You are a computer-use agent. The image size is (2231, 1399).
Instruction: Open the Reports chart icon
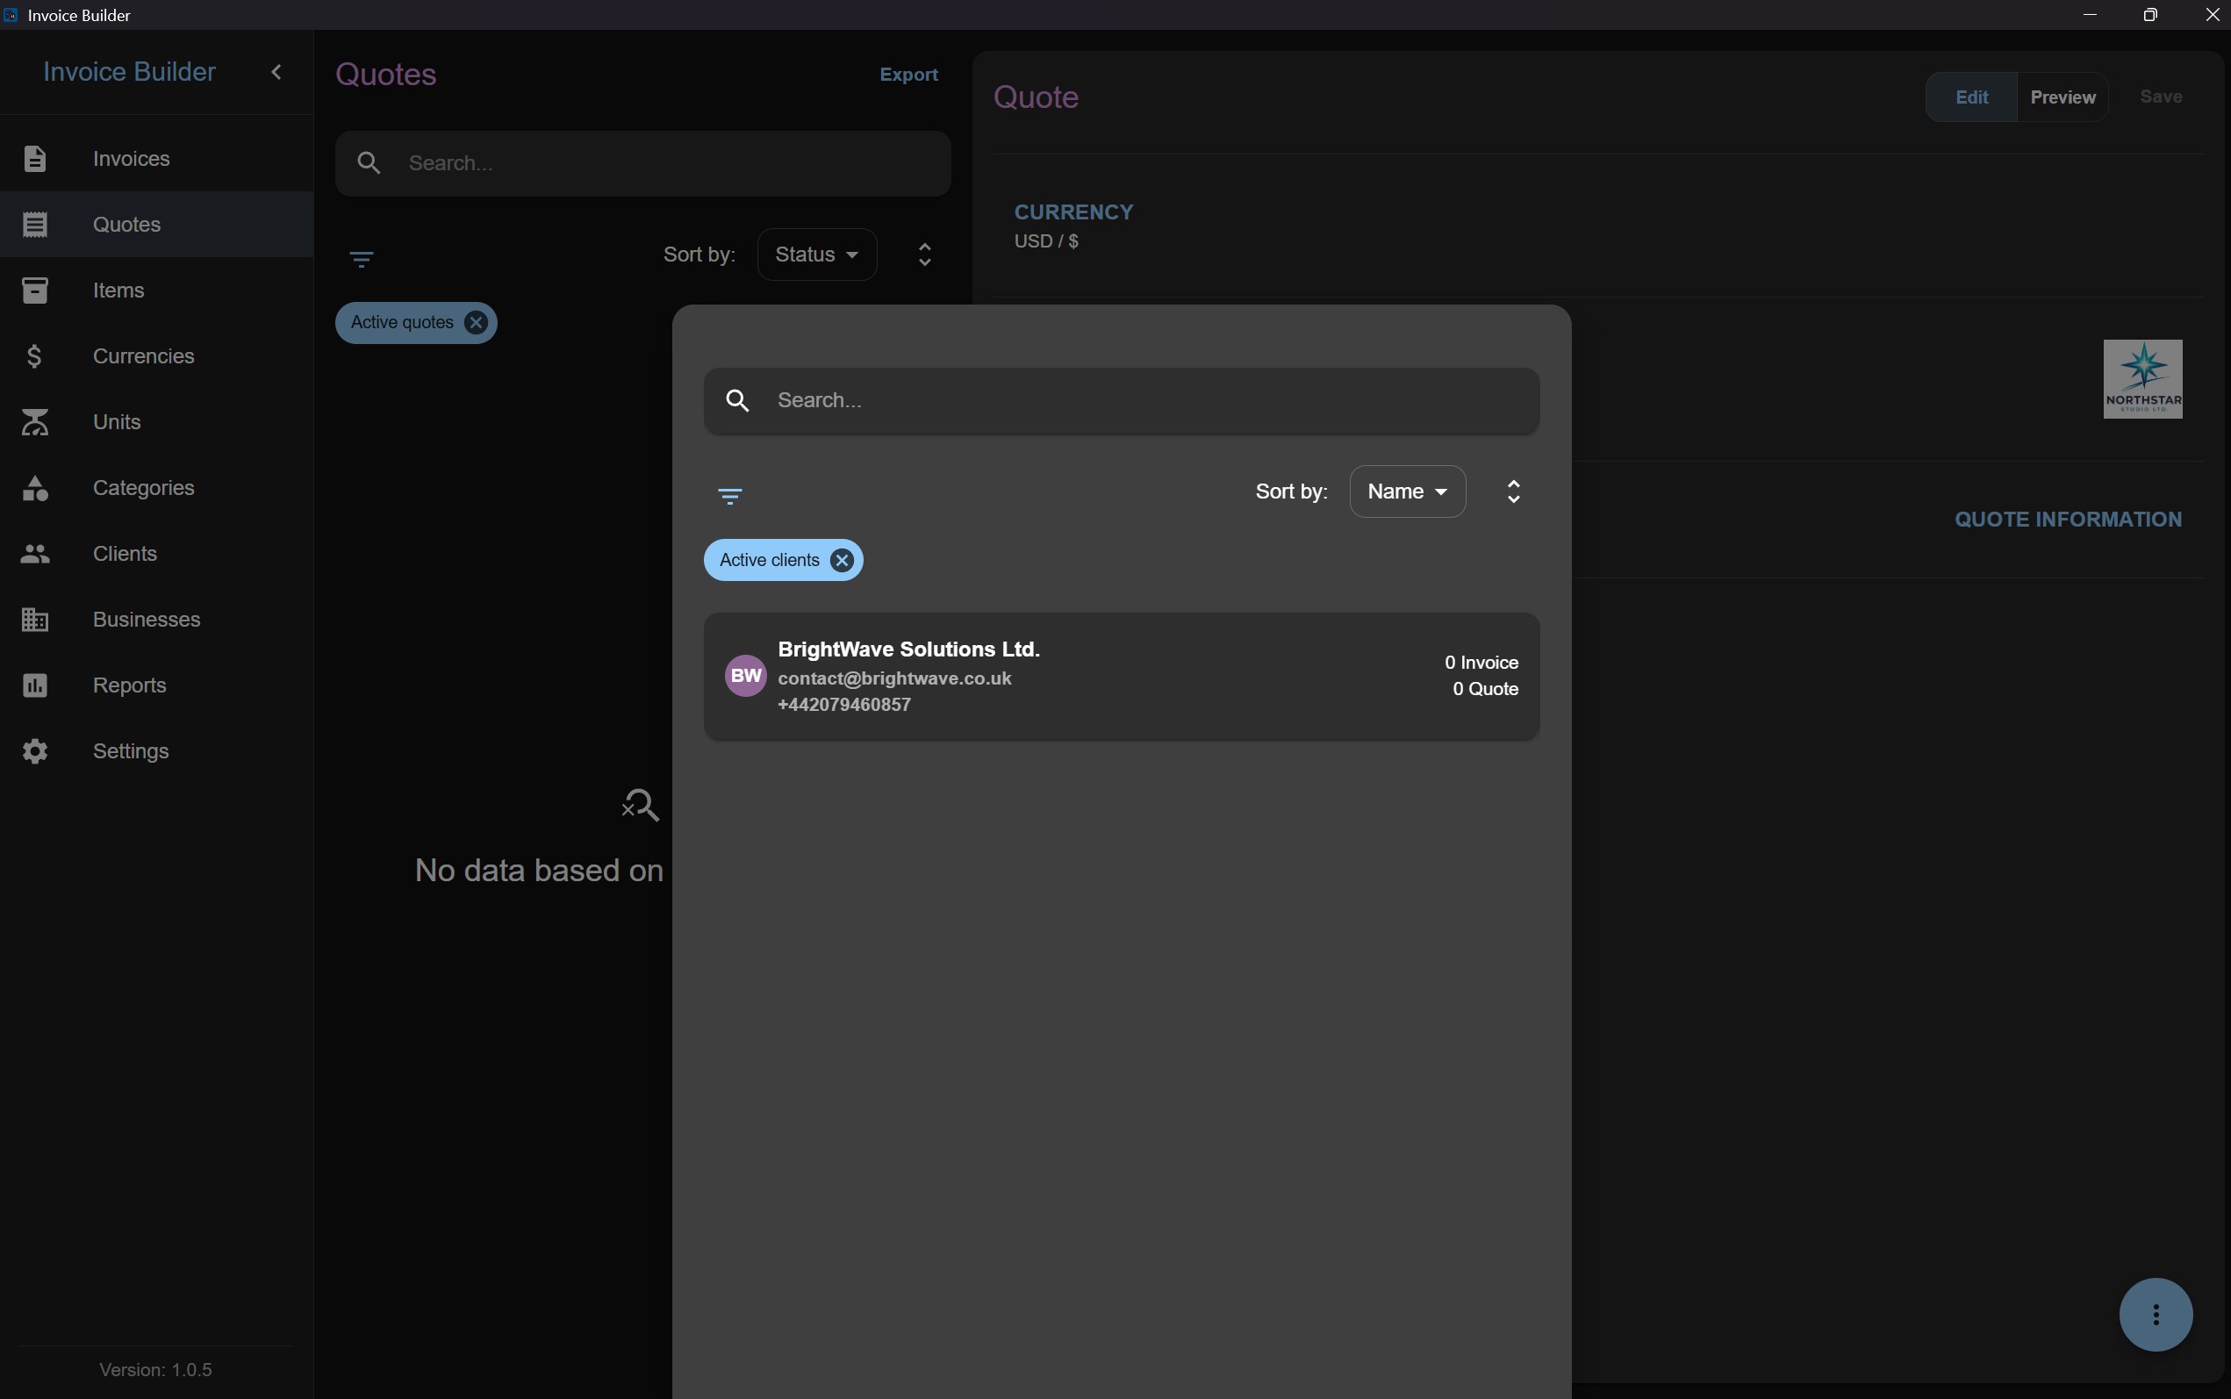(35, 685)
